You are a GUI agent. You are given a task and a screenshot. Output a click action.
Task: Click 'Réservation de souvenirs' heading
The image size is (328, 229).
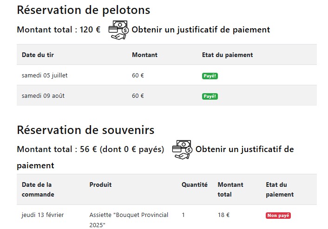click(85, 130)
